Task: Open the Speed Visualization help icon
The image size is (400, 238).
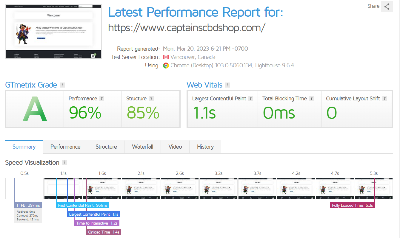Action: 64,162
